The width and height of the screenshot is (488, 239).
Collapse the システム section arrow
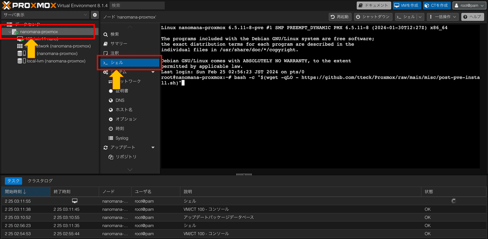tap(153, 72)
